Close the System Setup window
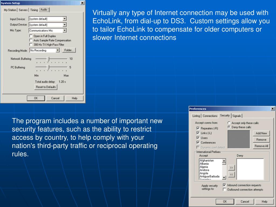The height and width of the screenshot is (207, 276). pos(82,3)
